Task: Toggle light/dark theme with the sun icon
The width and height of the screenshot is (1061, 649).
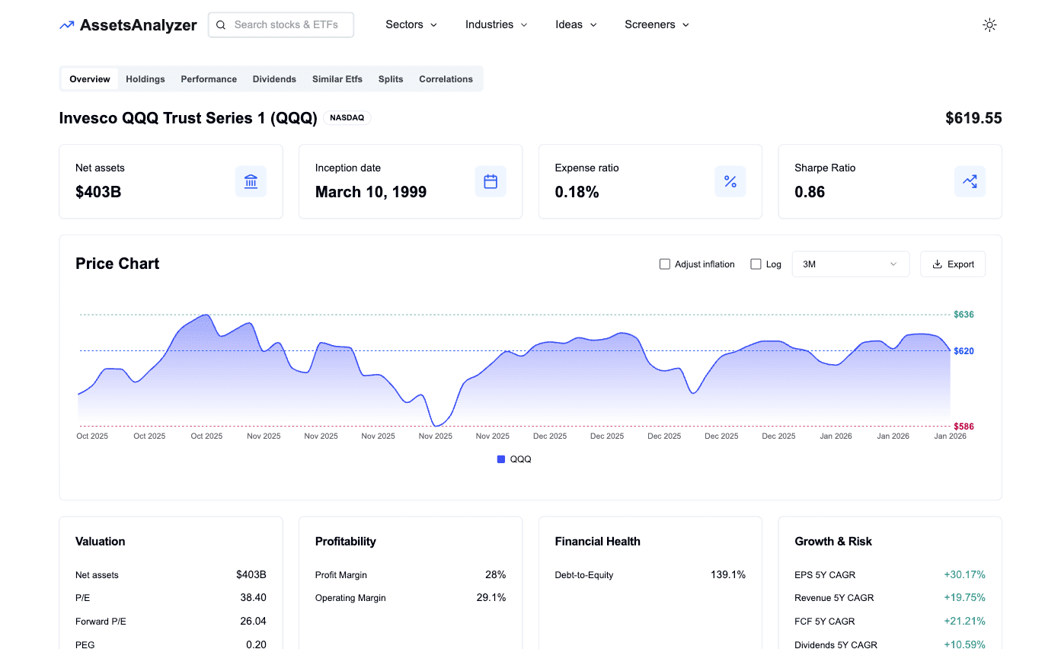Action: pyautogui.click(x=989, y=24)
